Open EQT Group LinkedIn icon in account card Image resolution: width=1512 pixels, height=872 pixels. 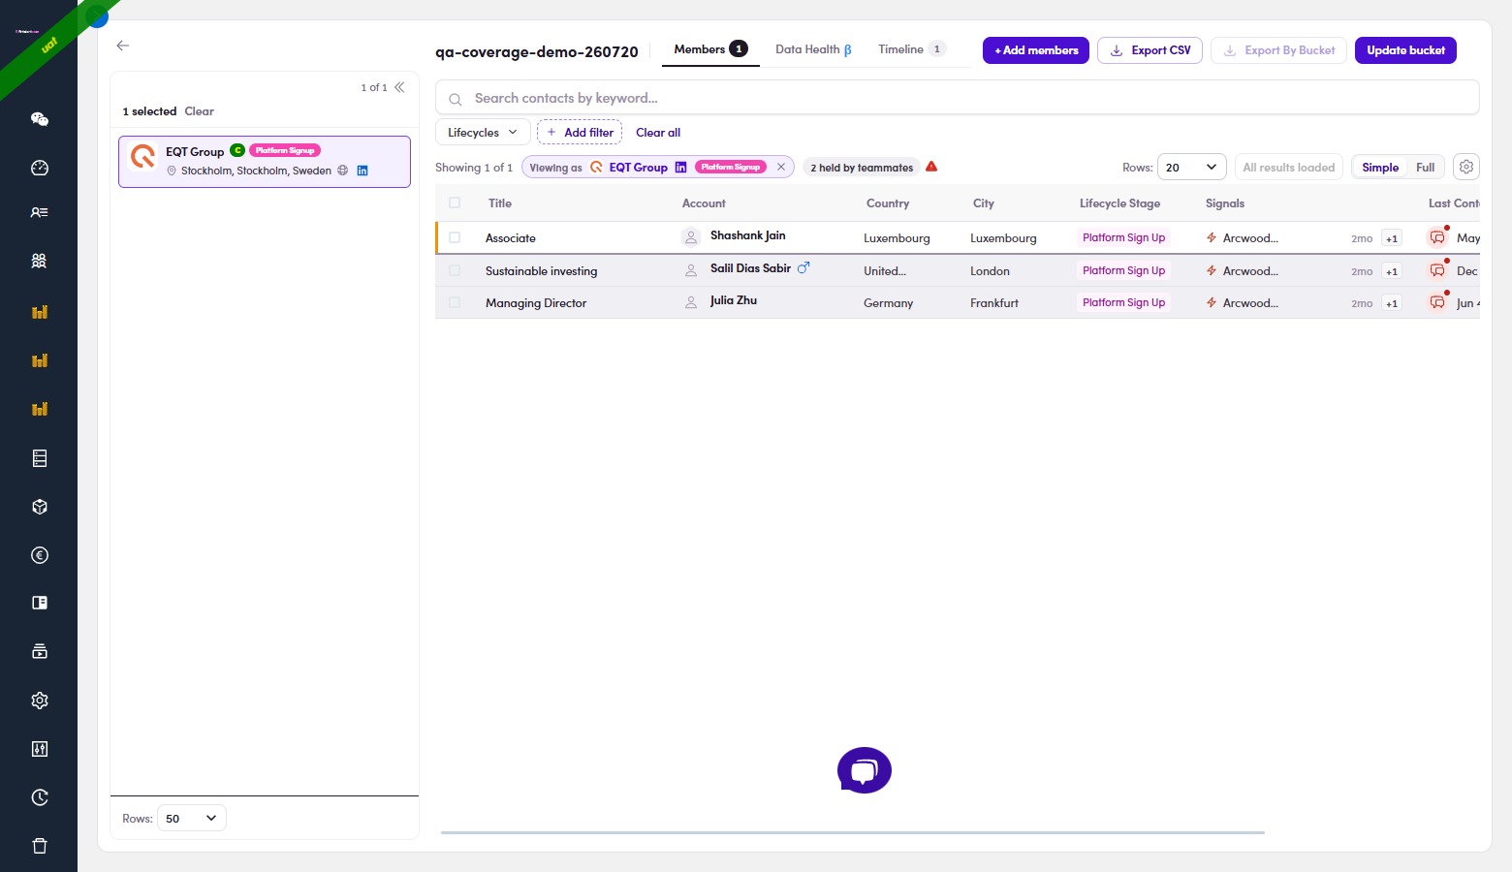click(362, 171)
